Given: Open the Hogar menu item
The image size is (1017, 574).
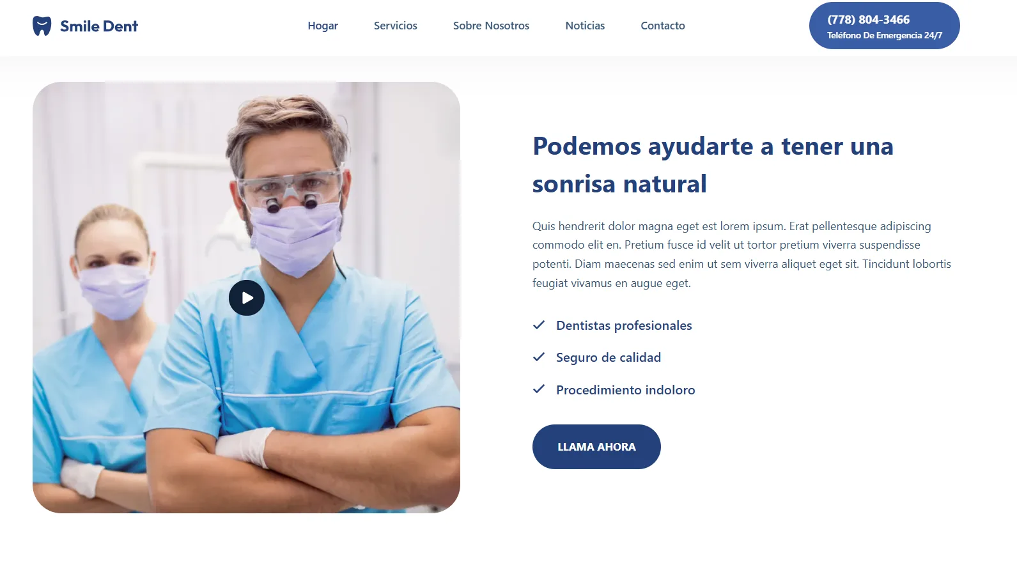Looking at the screenshot, I should [323, 26].
